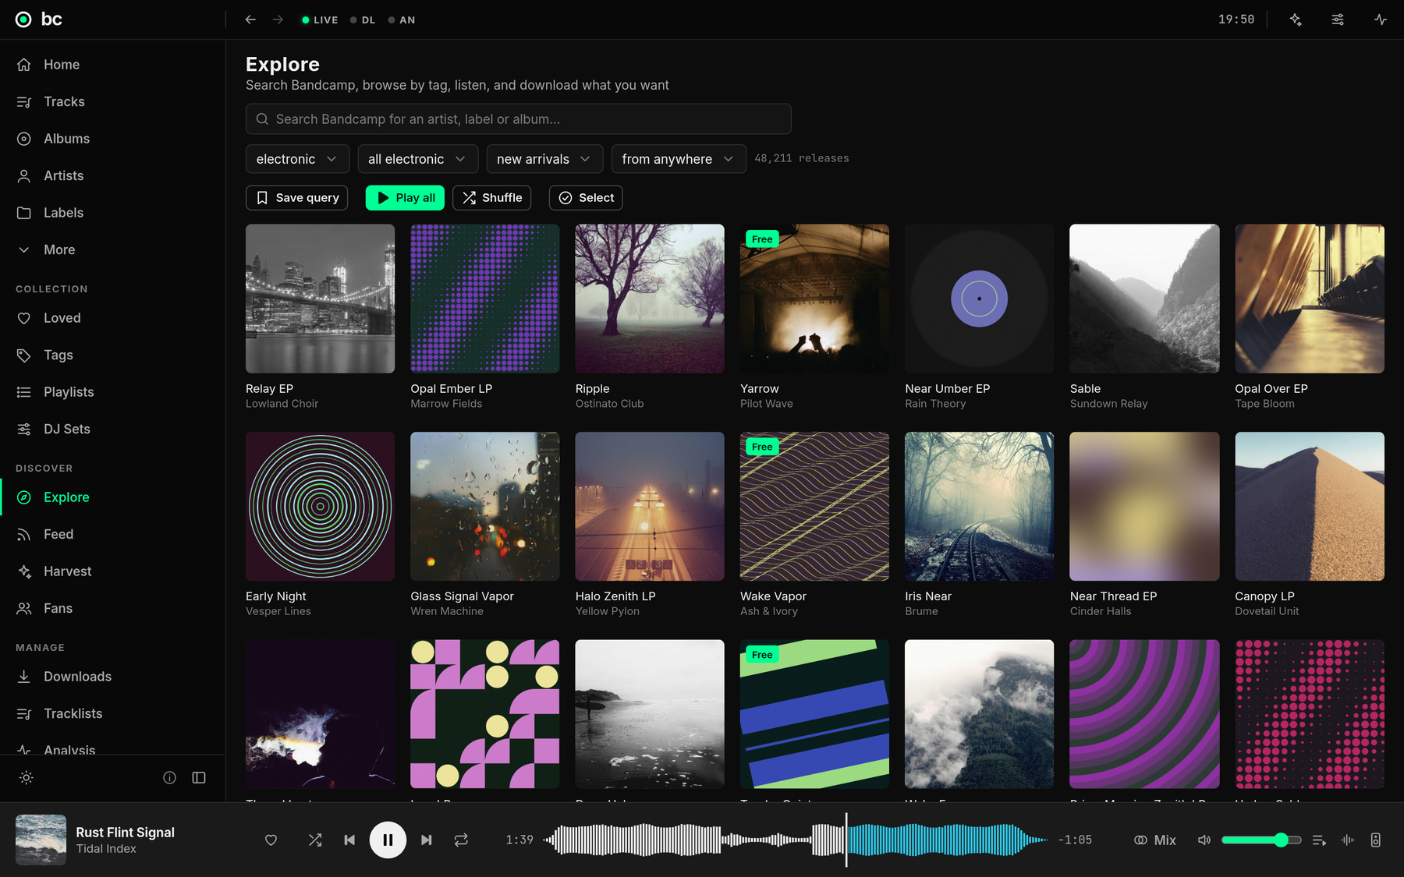Love the track Rust Flint Signal
The image size is (1404, 877).
pos(271,840)
